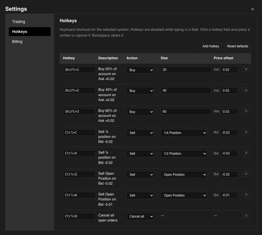Viewport: 262px width, 235px height.
Task: Click the Ctrl+Q hotkey field
Action: pyautogui.click(x=79, y=216)
